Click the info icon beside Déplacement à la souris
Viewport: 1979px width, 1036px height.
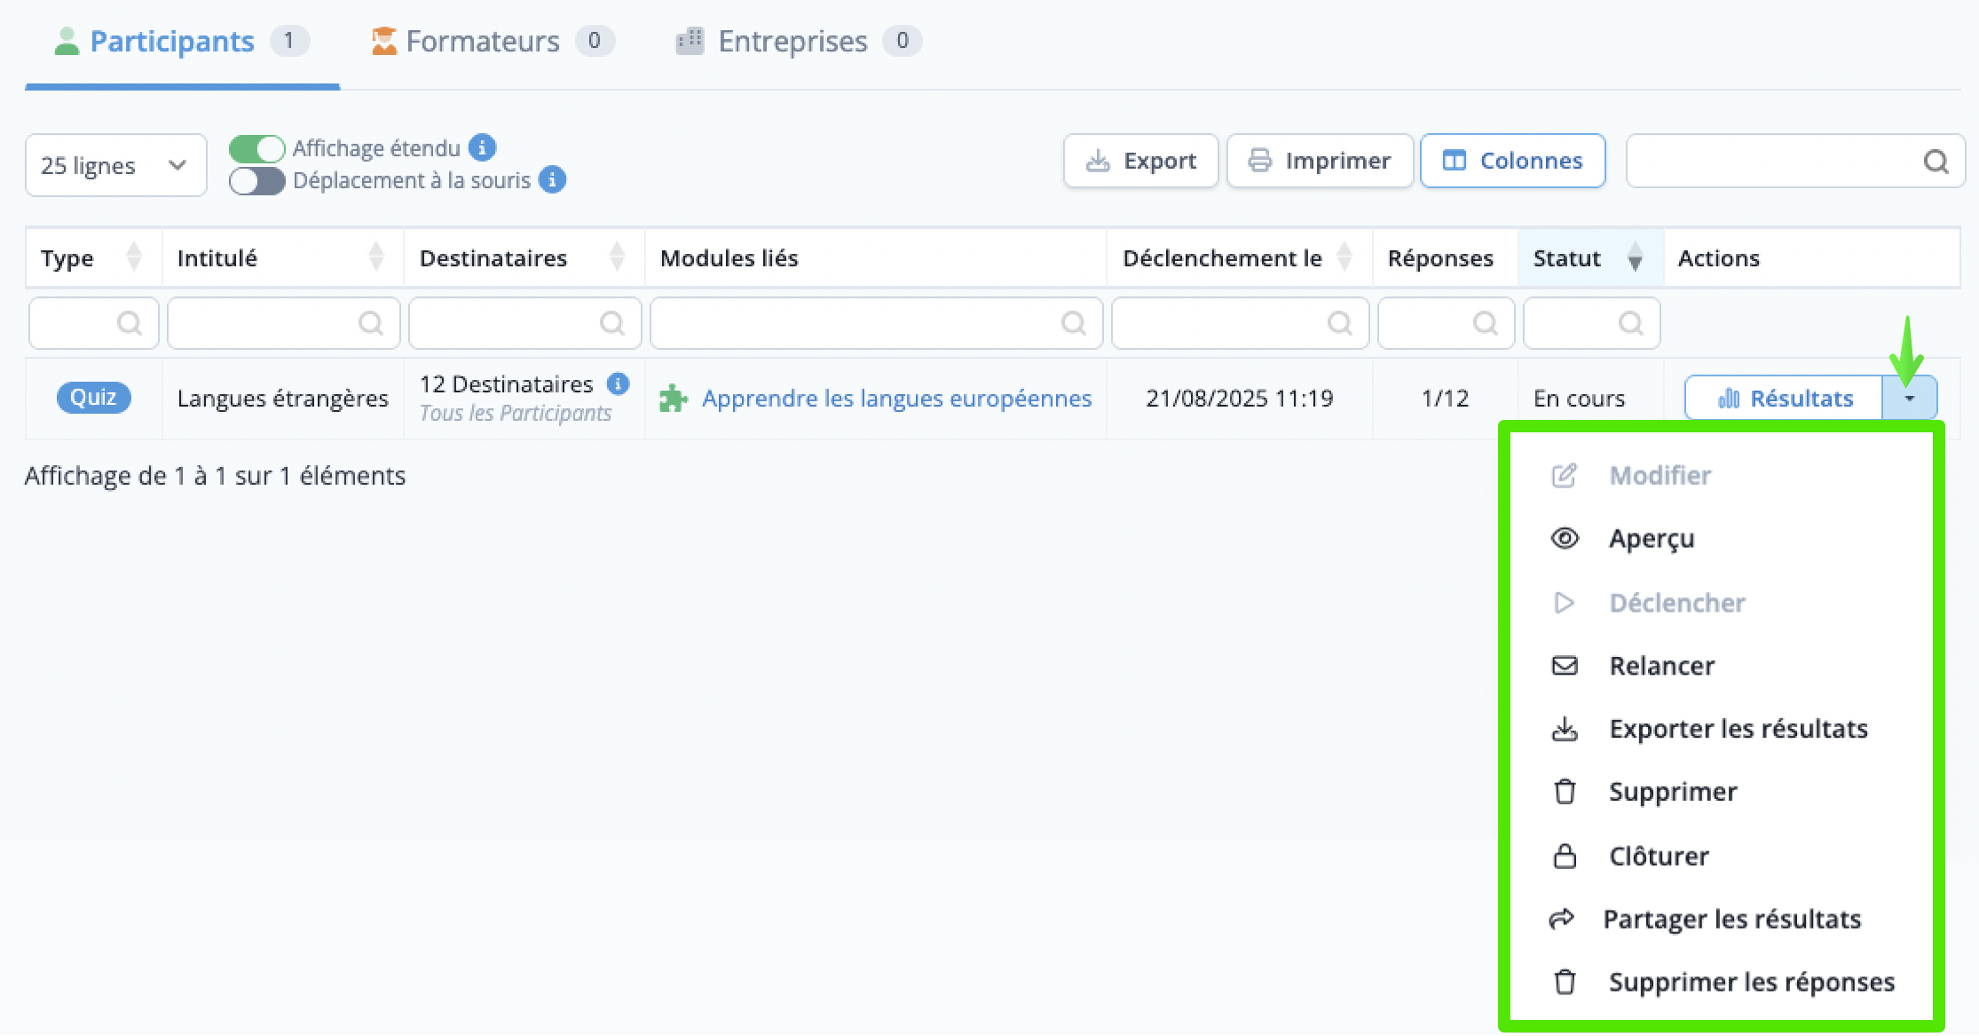[552, 180]
